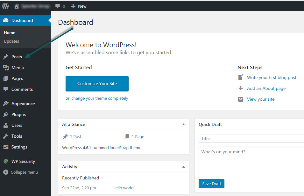Click the WP Security shield icon

coord(6,161)
